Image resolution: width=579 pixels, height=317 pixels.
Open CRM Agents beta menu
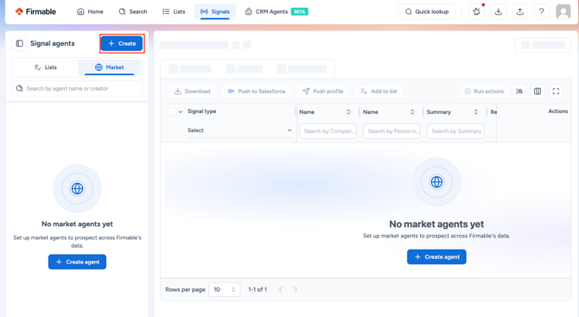[277, 11]
